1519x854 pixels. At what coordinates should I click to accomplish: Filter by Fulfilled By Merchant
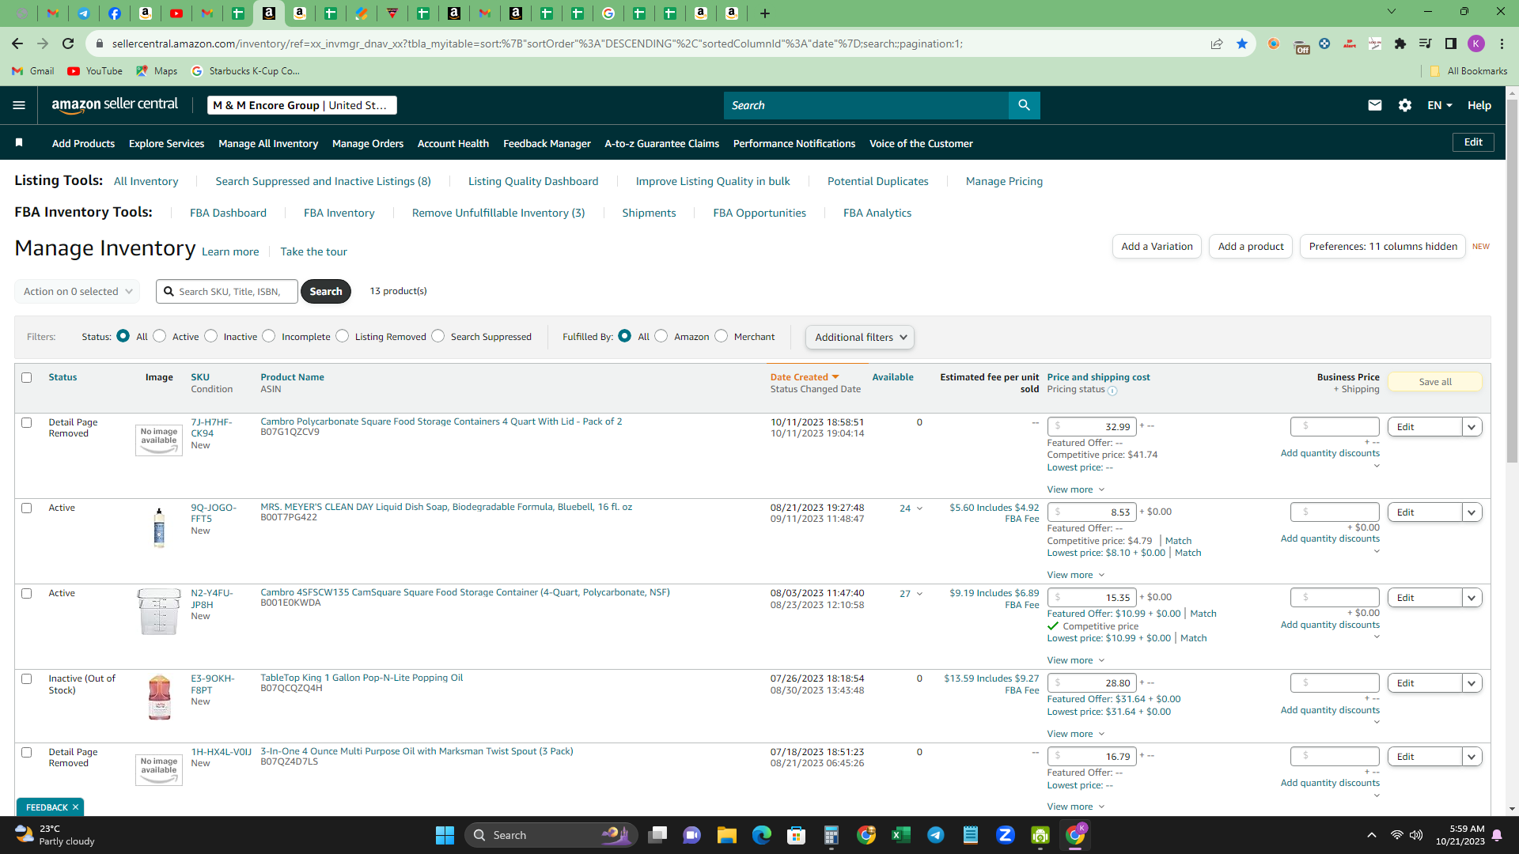722,336
